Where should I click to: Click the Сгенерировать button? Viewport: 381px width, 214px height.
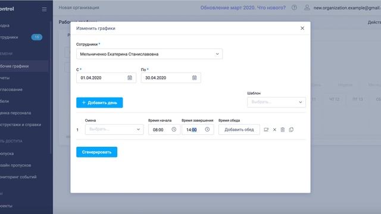click(x=96, y=152)
